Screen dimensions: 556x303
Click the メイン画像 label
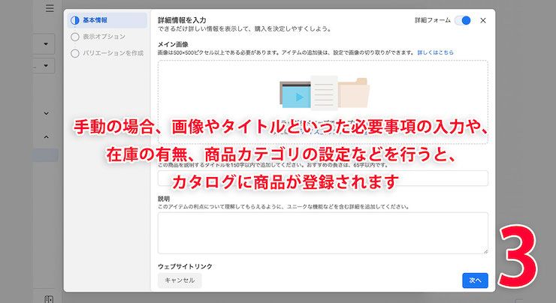(x=173, y=44)
